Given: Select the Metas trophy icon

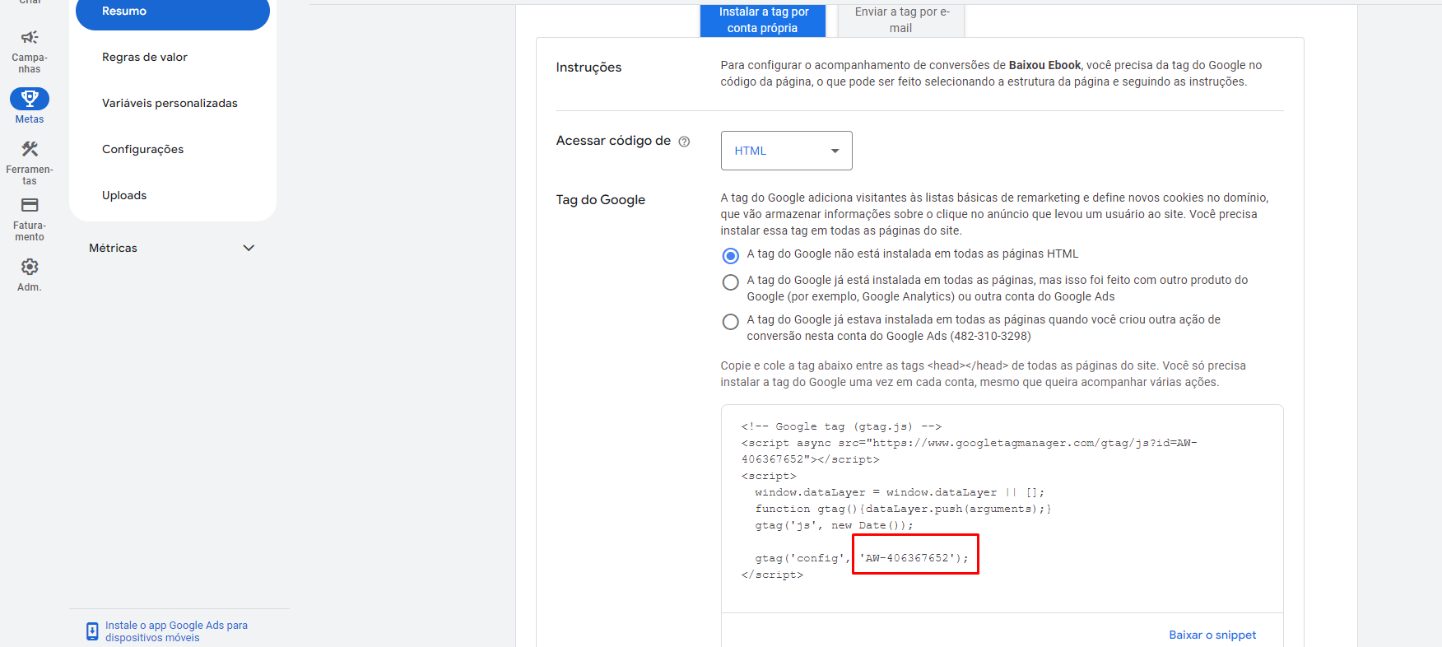Looking at the screenshot, I should [x=30, y=99].
